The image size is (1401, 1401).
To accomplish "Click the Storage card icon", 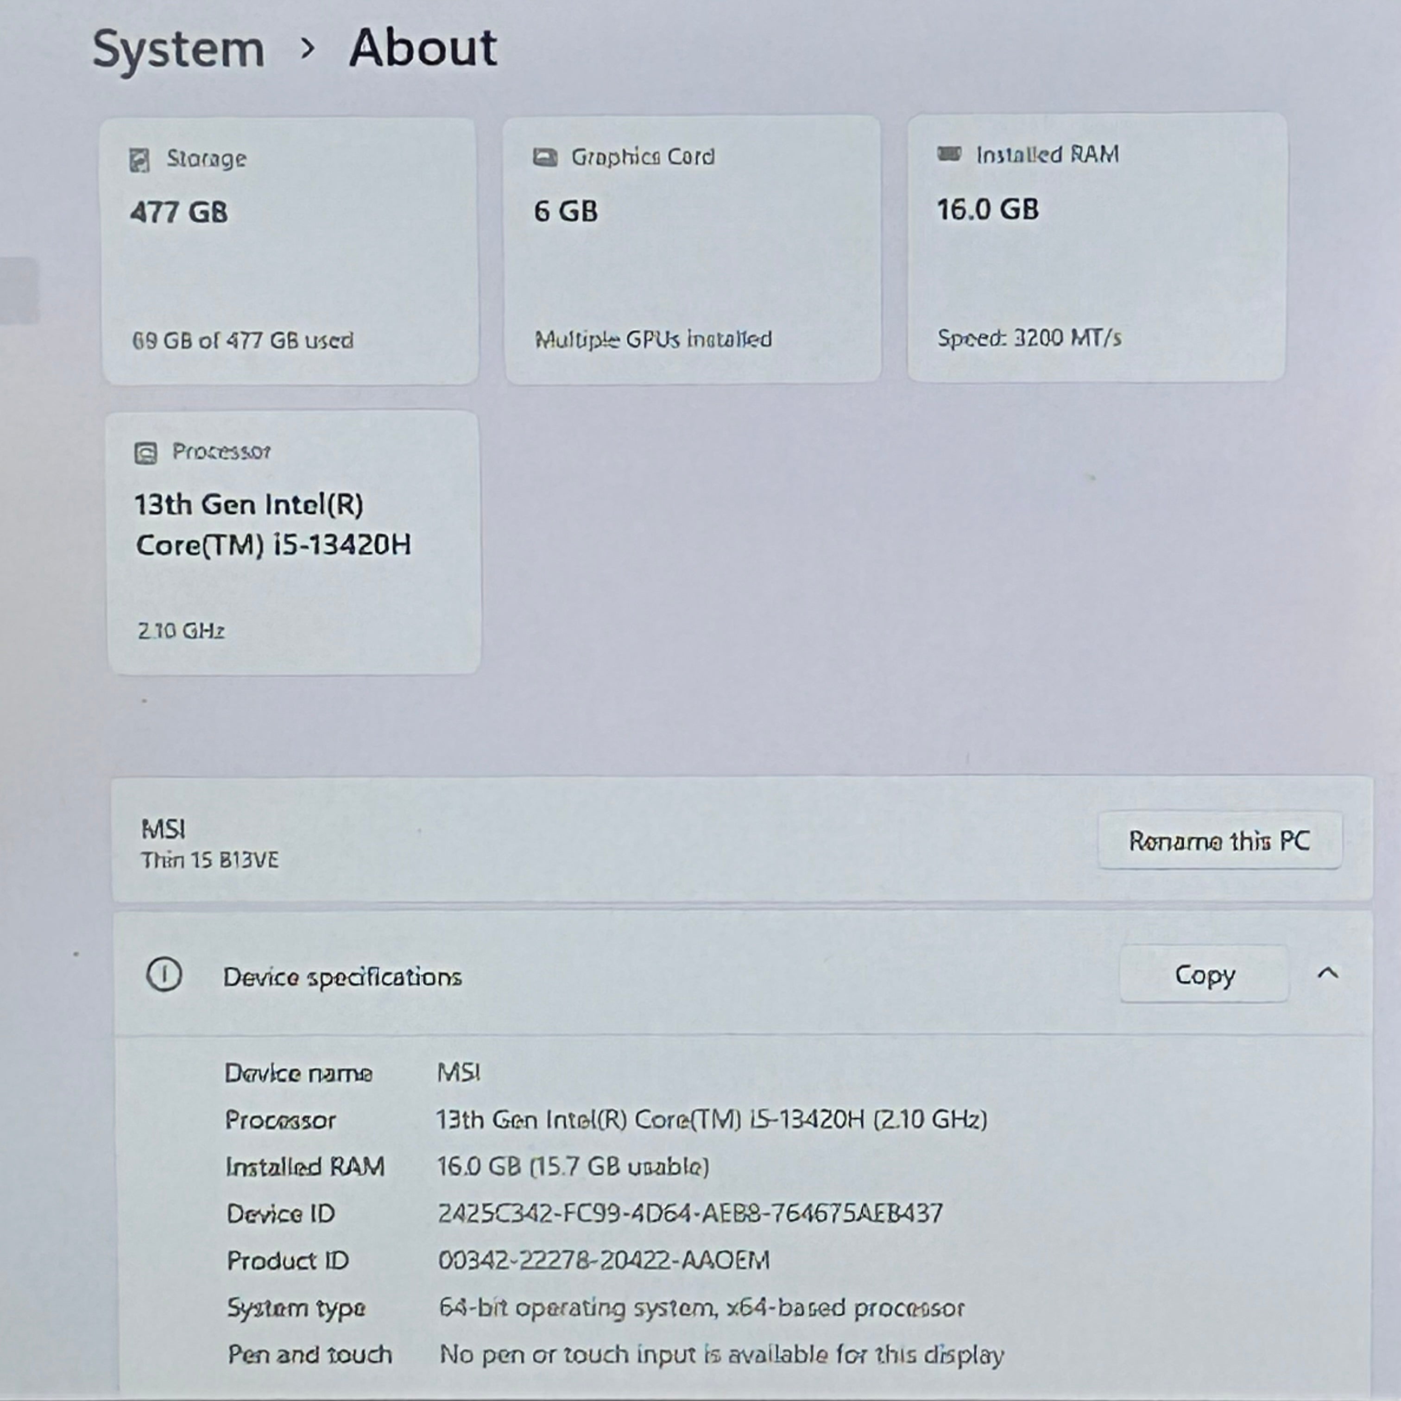I will point(139,159).
